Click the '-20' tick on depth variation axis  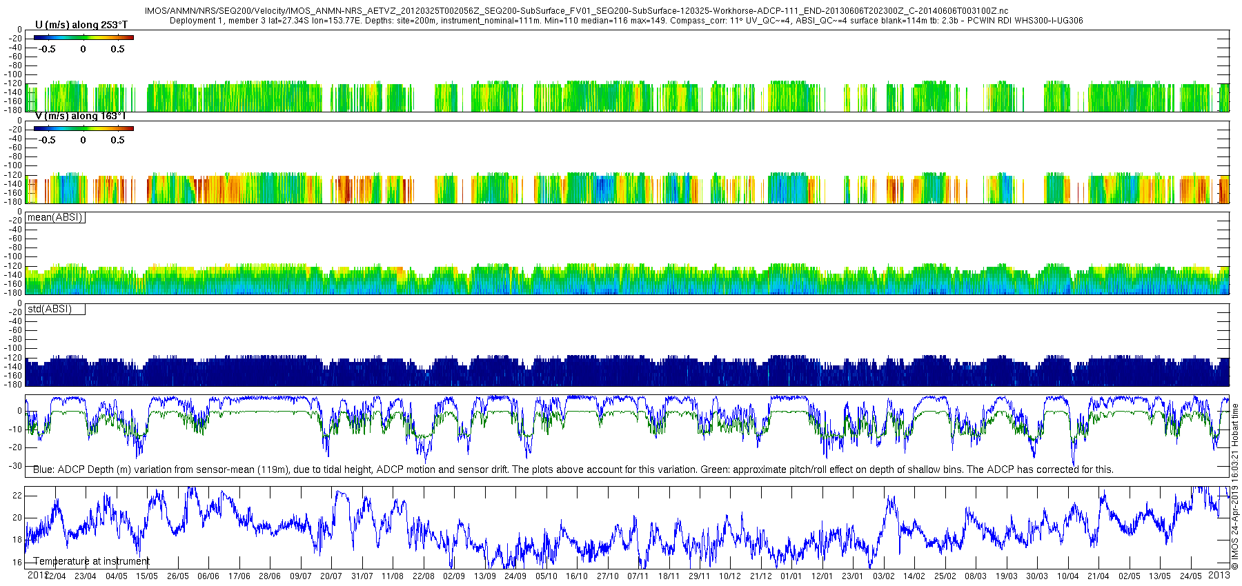[x=14, y=447]
